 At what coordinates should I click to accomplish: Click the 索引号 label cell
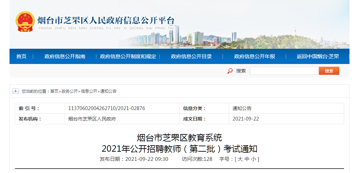[40, 108]
